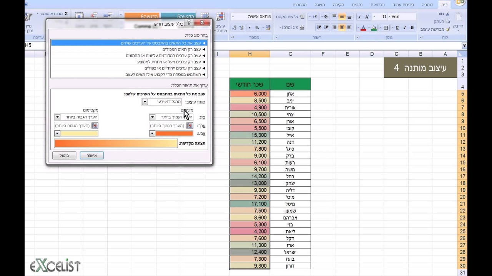Apply Underline formatting icon
492x276 pixels.
tap(397, 28)
